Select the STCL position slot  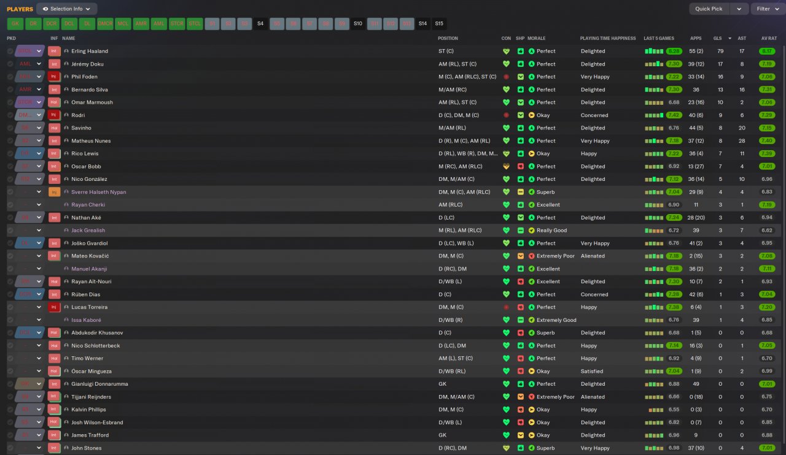coord(195,24)
